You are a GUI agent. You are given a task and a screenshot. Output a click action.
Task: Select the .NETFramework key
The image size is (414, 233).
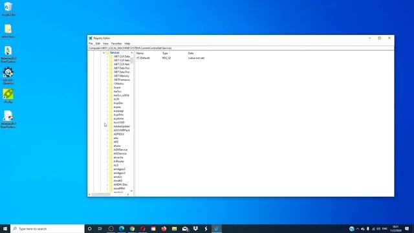tap(122, 80)
